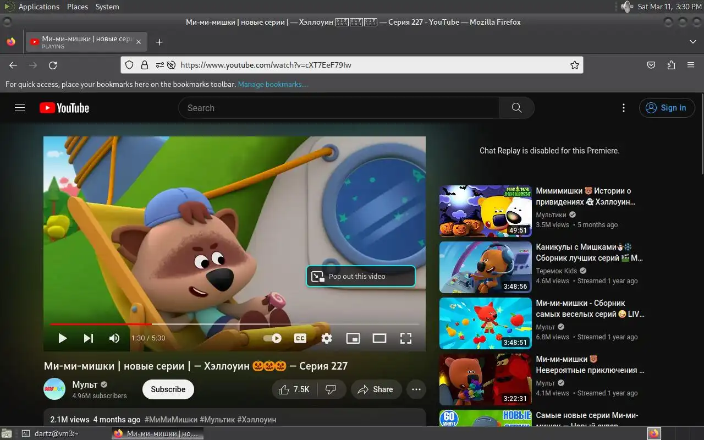
Task: Open the Places menu
Action: (78, 7)
